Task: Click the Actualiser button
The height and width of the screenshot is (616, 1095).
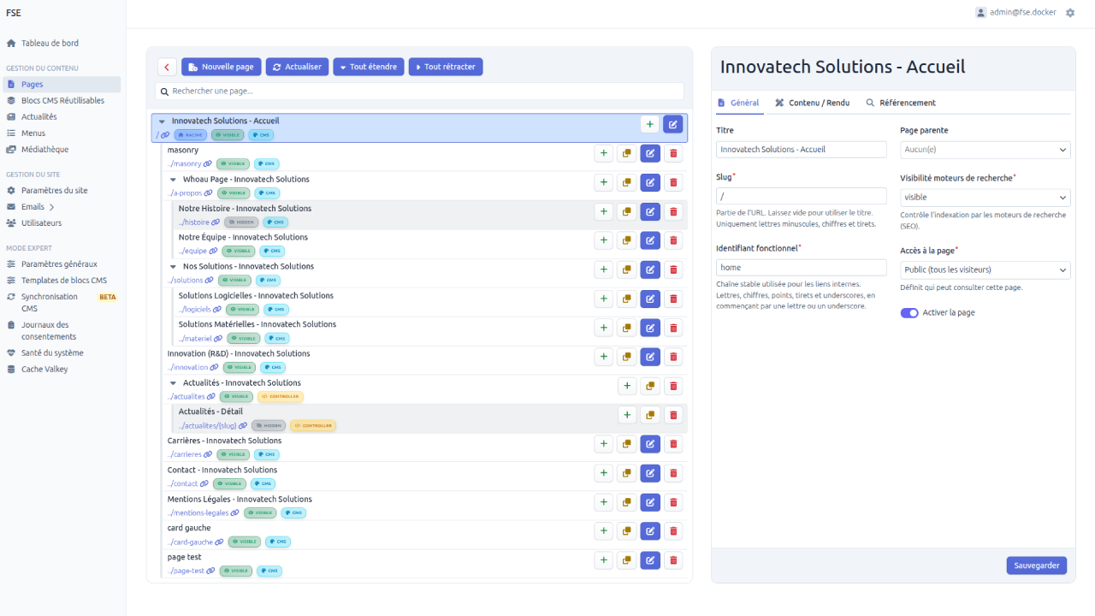Action: (x=298, y=67)
